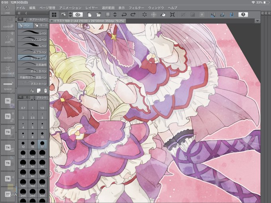The height and width of the screenshot is (203, 271).
Task: Open the ヘルプ menu
Action: tap(173, 8)
